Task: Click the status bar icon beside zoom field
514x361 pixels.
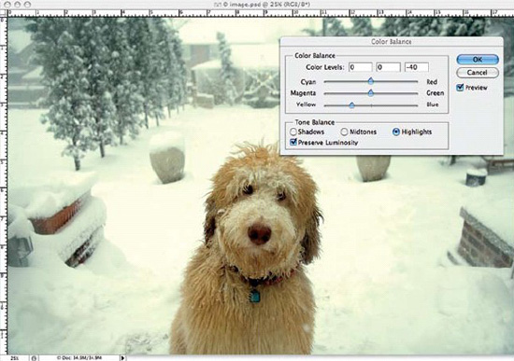Action: click(34, 358)
